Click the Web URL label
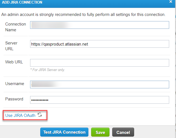The width and height of the screenshot is (176, 138). tap(14, 62)
